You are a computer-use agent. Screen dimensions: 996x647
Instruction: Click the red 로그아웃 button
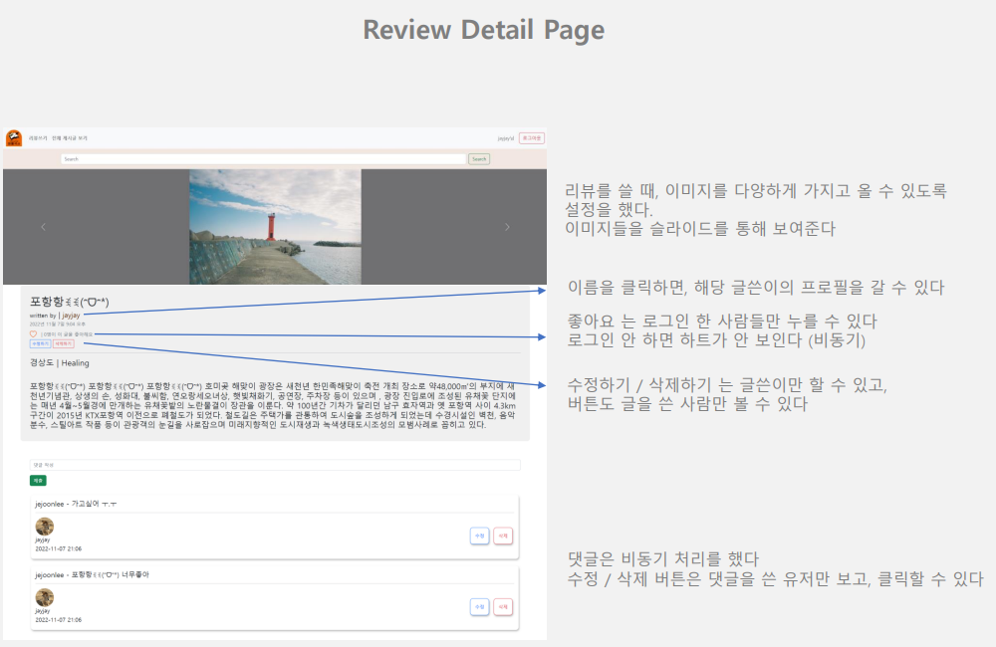532,138
